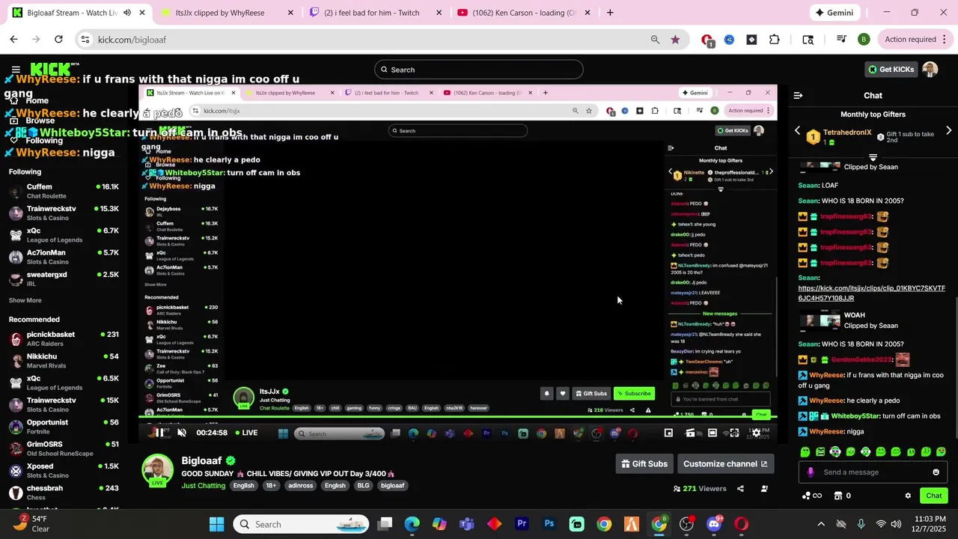Share the stream via share icon
Screen dimensions: 958x539
(x=740, y=489)
